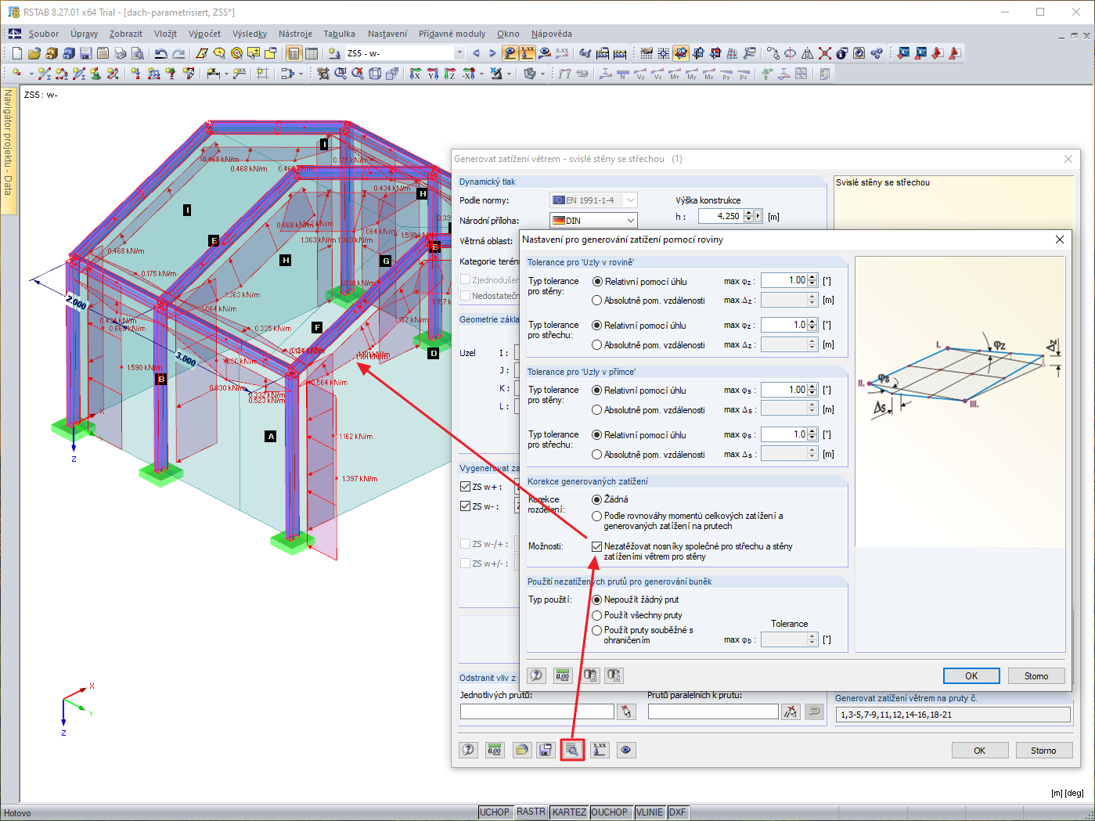
Task: Open the Výpočet menu
Action: pos(204,34)
